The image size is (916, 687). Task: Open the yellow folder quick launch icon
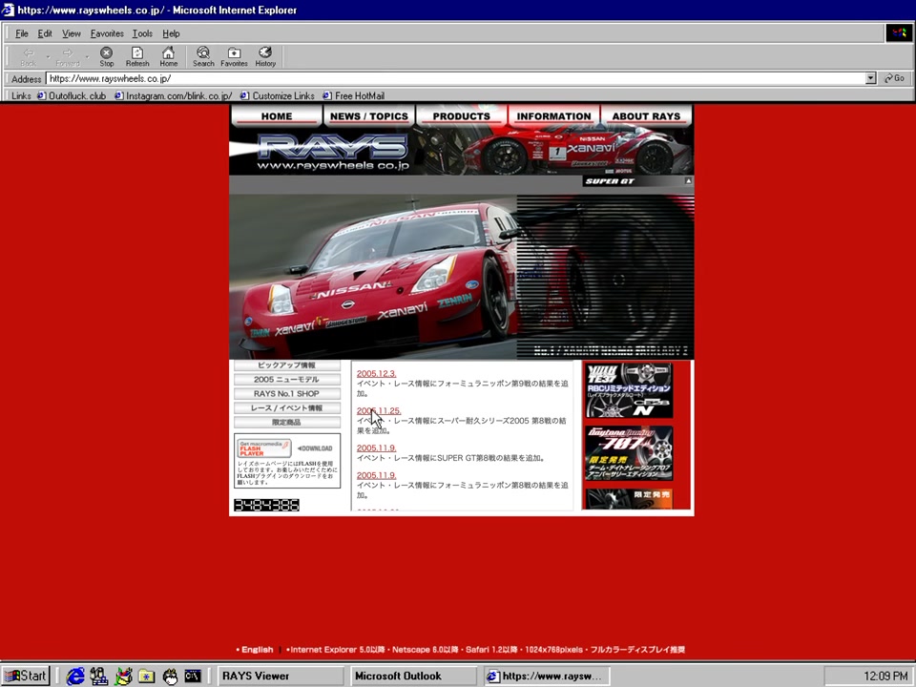click(146, 676)
